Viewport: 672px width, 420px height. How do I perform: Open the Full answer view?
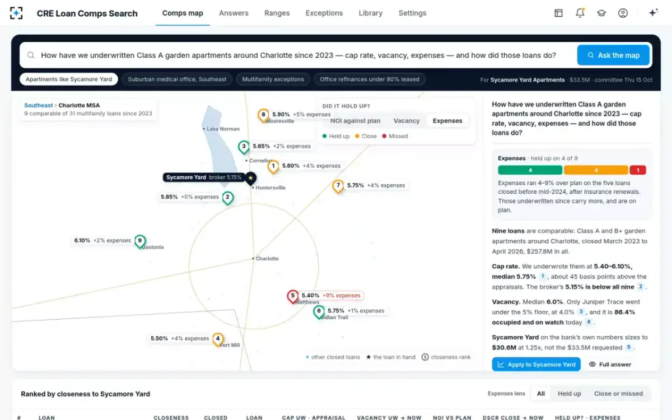point(610,365)
